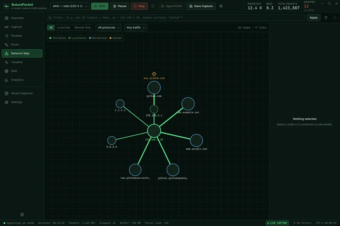Switch scope to Local Only
340x226 pixels.
[63, 28]
